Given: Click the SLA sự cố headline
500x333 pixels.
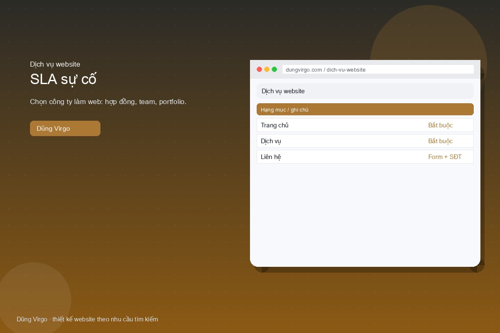Looking at the screenshot, I should 63,79.
